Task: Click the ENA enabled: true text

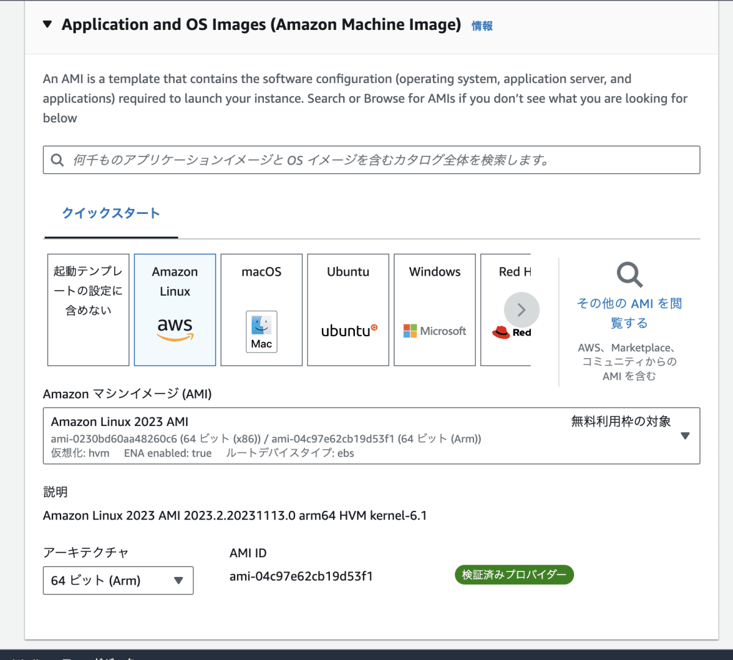Action: [168, 453]
